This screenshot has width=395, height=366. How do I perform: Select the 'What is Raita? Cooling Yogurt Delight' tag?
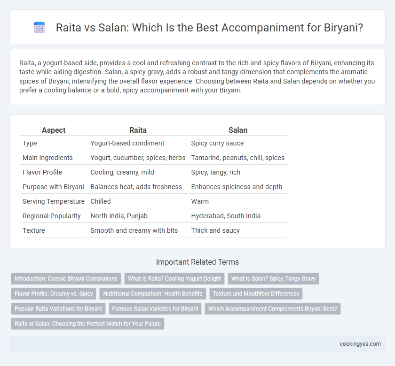[x=174, y=279]
